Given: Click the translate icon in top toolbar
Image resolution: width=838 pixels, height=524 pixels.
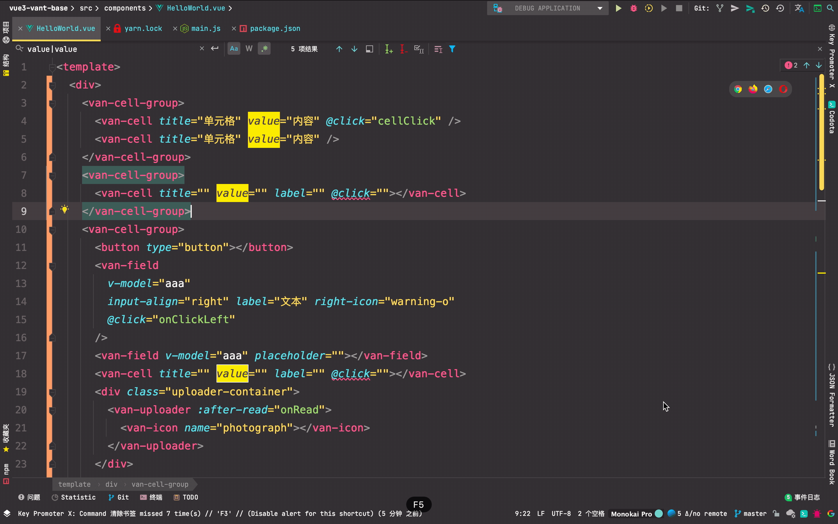Looking at the screenshot, I should pyautogui.click(x=799, y=8).
